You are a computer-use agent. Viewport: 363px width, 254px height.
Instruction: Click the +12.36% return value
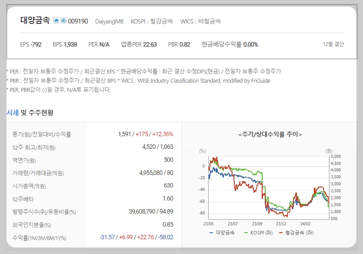pos(163,134)
